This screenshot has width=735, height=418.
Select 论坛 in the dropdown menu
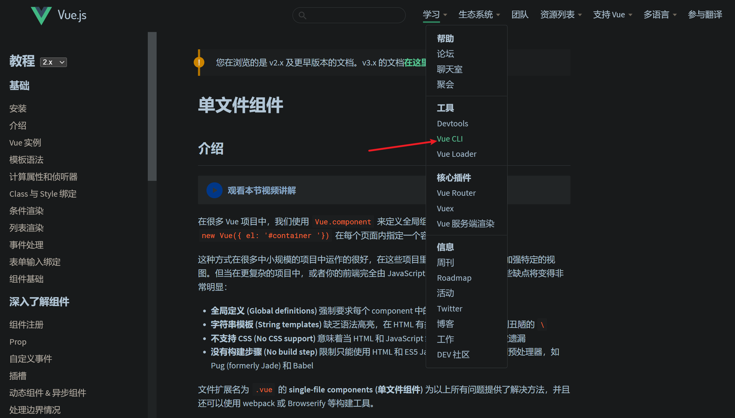tap(445, 54)
